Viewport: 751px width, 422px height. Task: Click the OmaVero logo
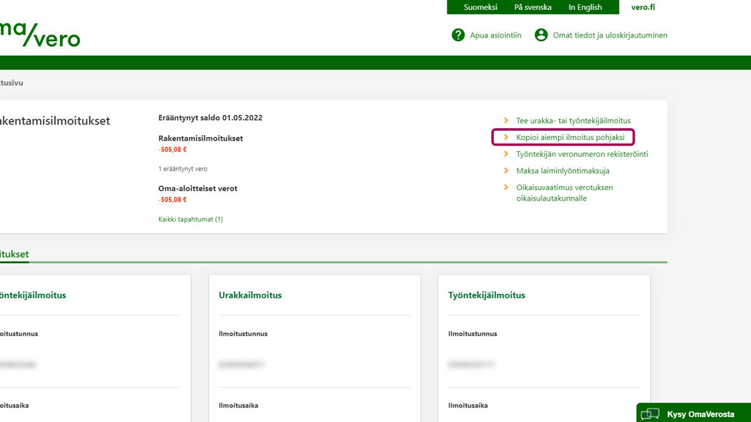pos(39,34)
